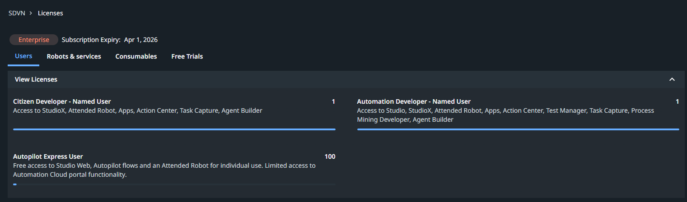Go to the Free Trials tab
Viewport: 687px width, 202px height.
coord(187,56)
